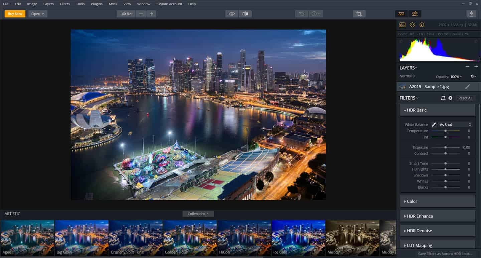Toggle the histogram left clipping indicator
Viewport: 481px width, 258px height.
pyautogui.click(x=401, y=41)
